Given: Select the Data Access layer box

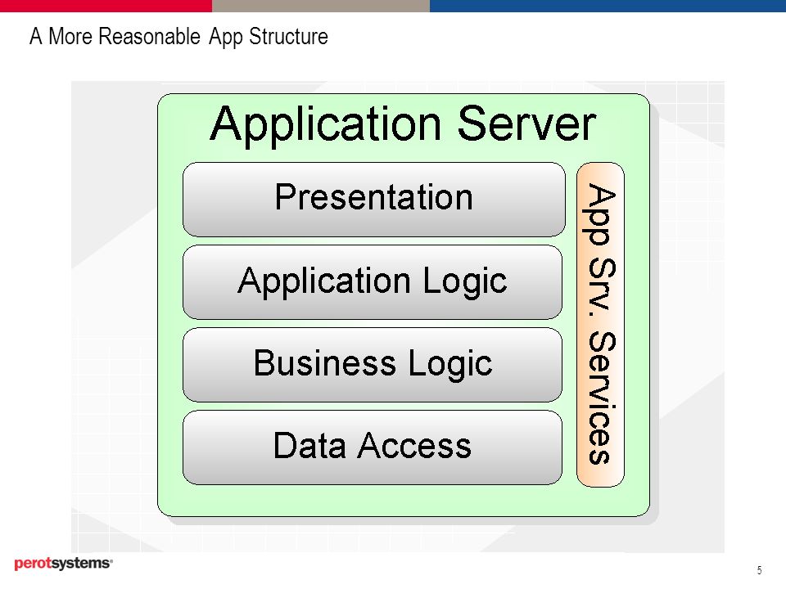Looking at the screenshot, I should coord(373,447).
